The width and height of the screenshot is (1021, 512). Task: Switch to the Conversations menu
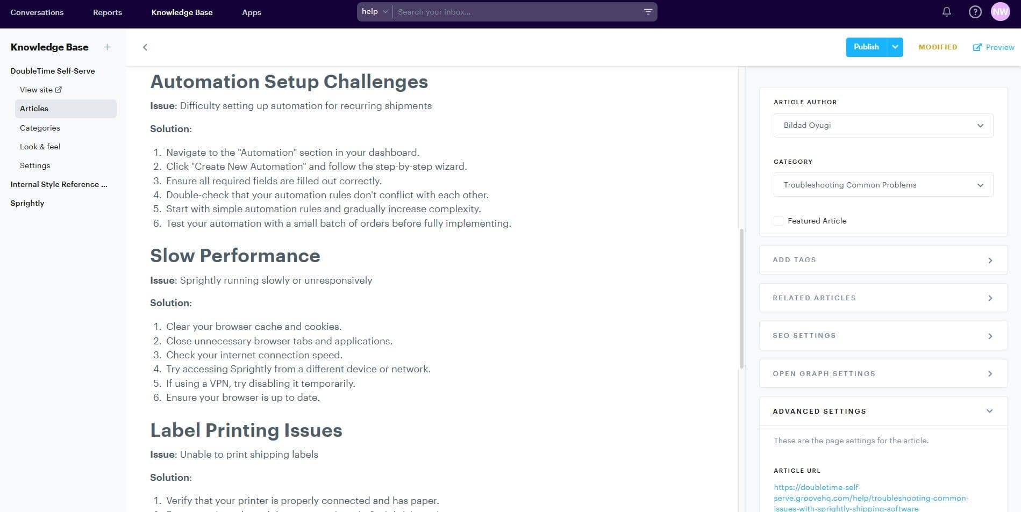click(37, 12)
